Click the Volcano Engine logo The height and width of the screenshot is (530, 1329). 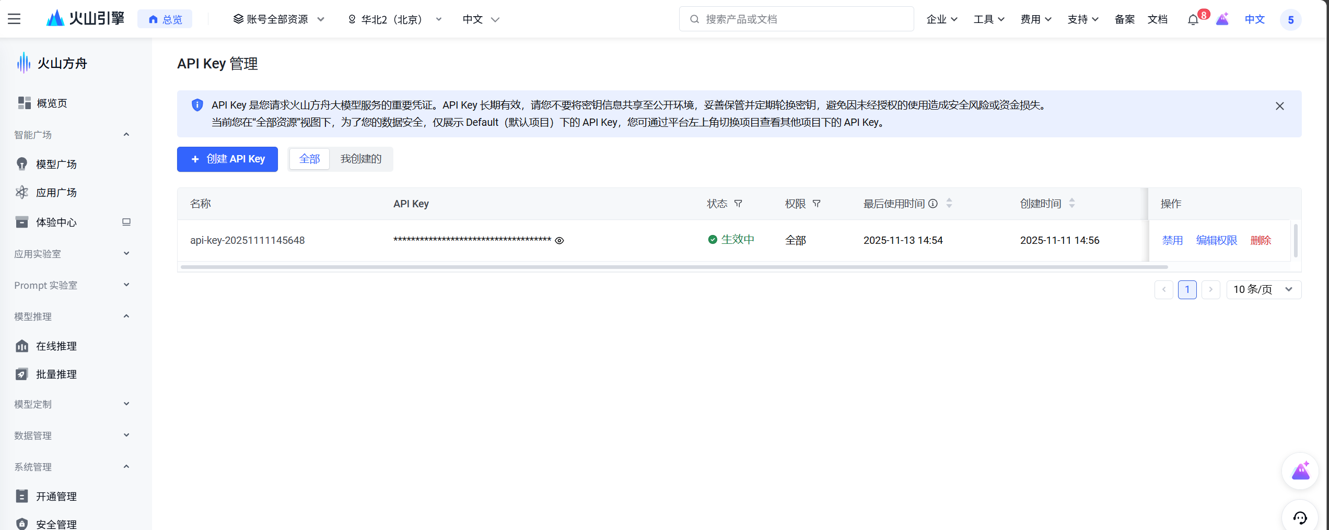(85, 19)
